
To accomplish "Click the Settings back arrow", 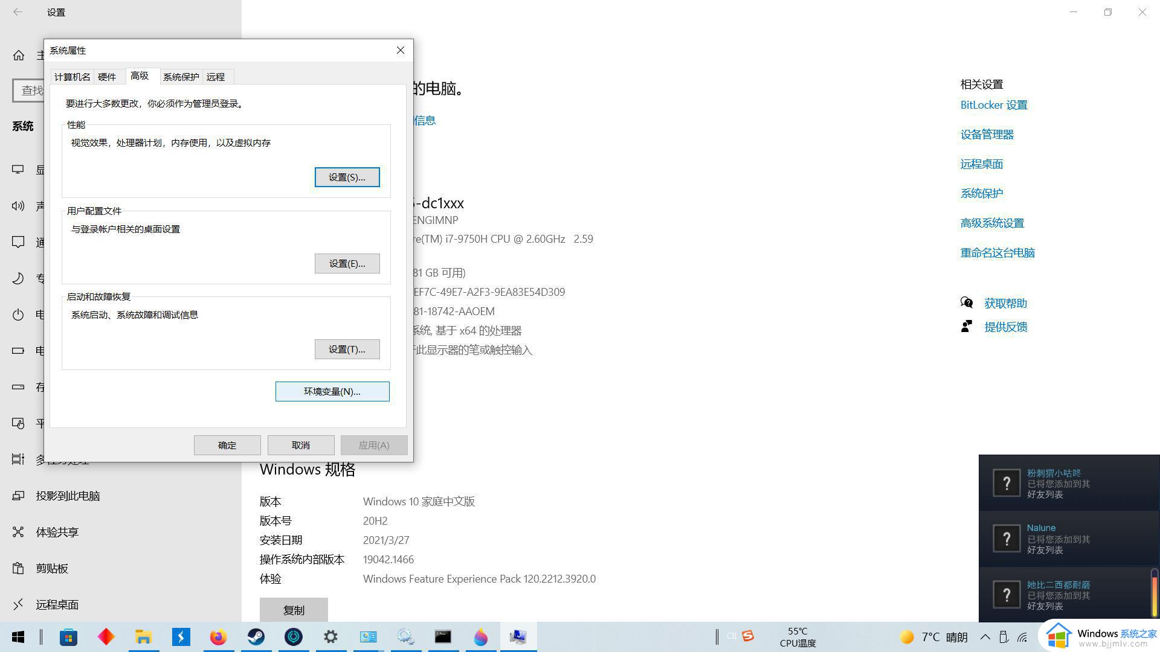I will pos(18,12).
